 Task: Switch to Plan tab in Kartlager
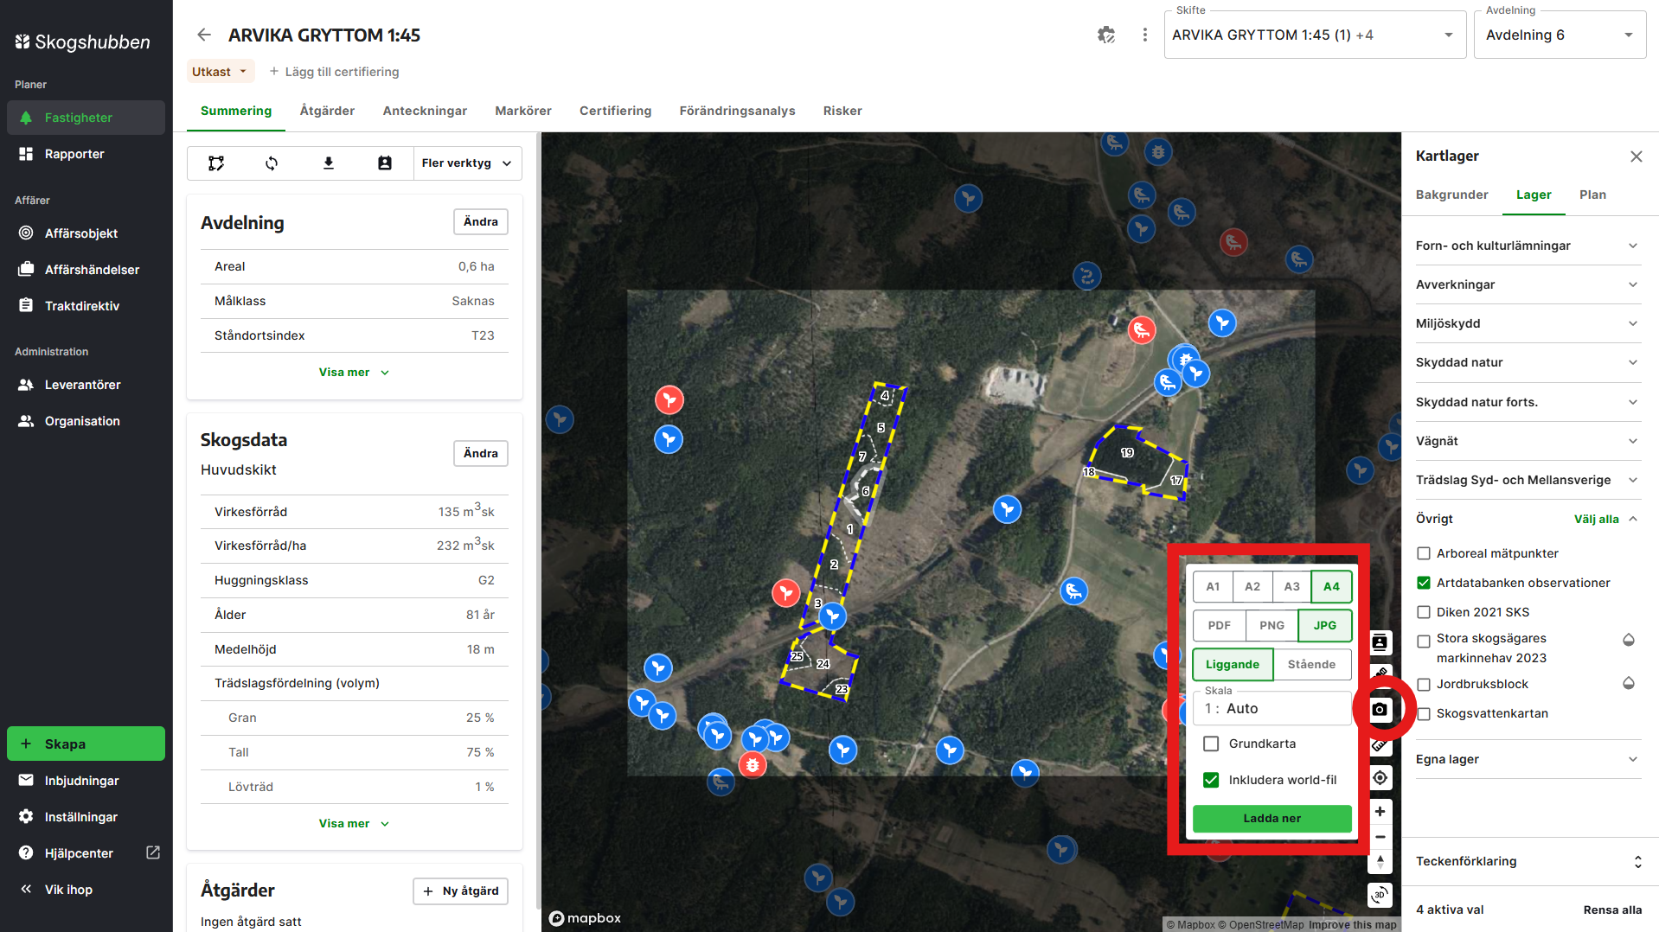[x=1592, y=195]
